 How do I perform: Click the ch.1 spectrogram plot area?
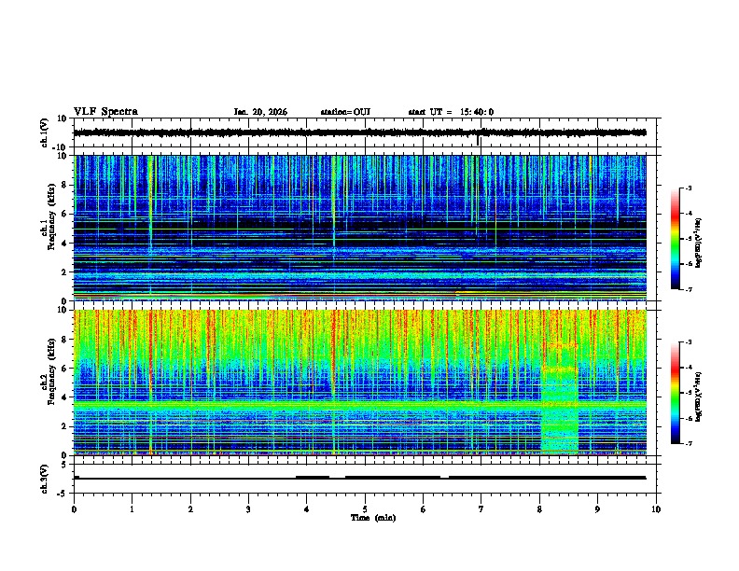360,228
